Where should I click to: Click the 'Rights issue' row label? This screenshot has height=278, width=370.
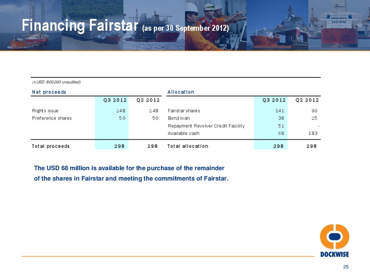45,111
